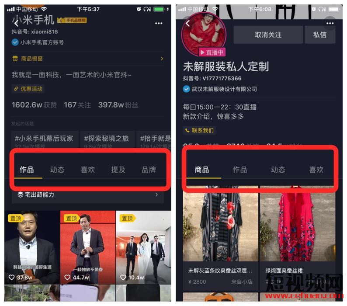
Task: Tap the heart icon showing 37.8w likes
Action: [11, 277]
